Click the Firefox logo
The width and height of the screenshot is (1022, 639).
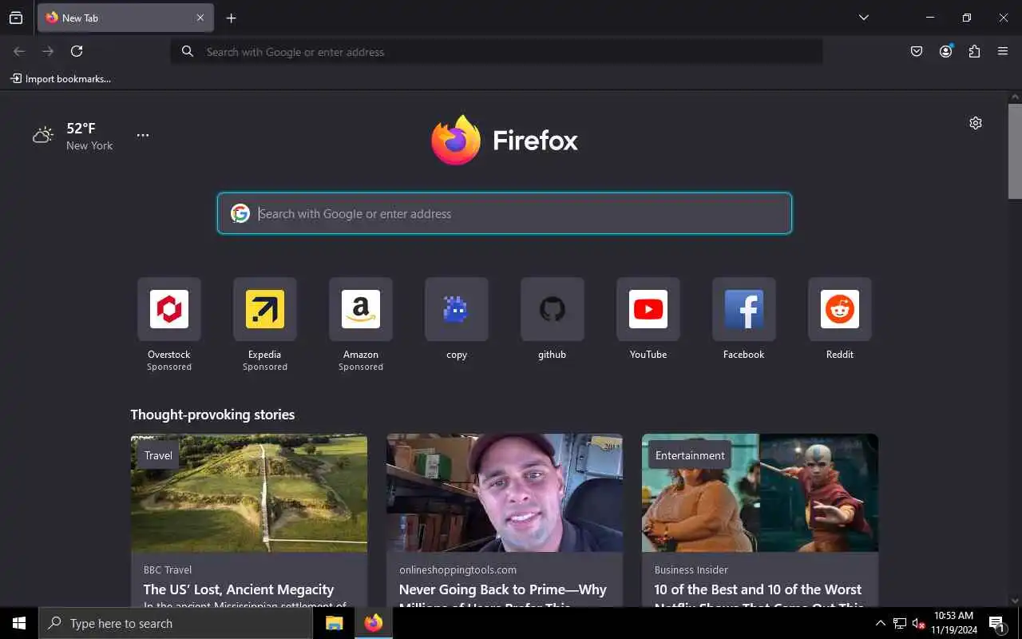tap(505, 140)
